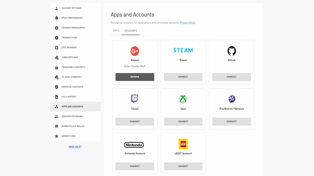Click the Need Help? link
The width and height of the screenshot is (314, 176).
point(75,147)
